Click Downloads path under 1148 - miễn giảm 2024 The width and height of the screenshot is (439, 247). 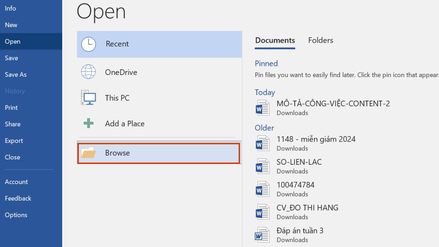292,148
